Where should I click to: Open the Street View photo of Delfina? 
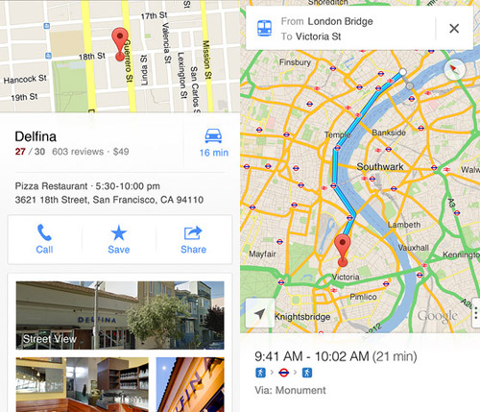tap(120, 315)
